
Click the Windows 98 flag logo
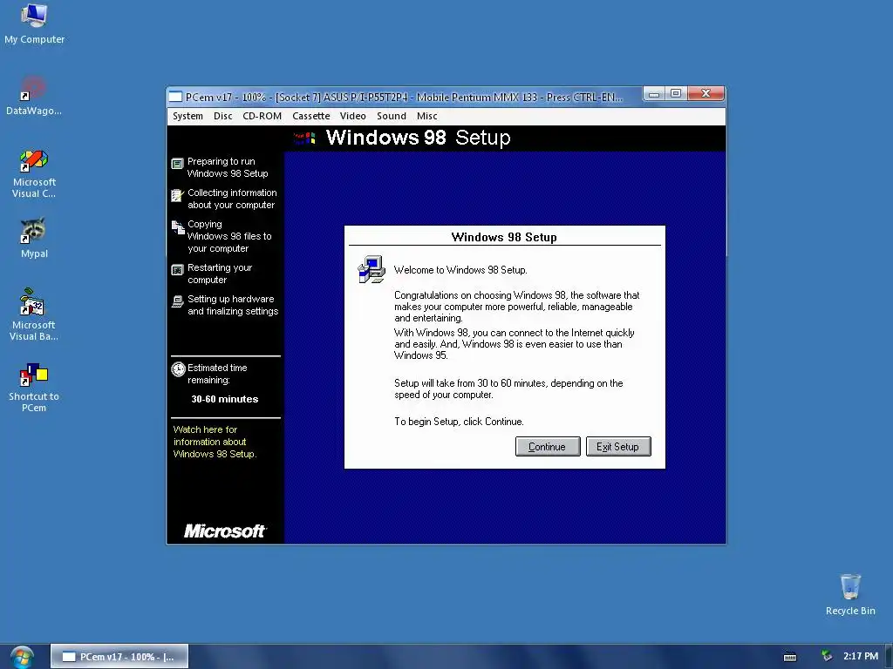pyautogui.click(x=304, y=138)
